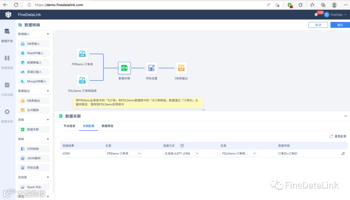Open the 左表 FRDemo 订单表 dropdown
350x200 pixels.
pos(124,153)
